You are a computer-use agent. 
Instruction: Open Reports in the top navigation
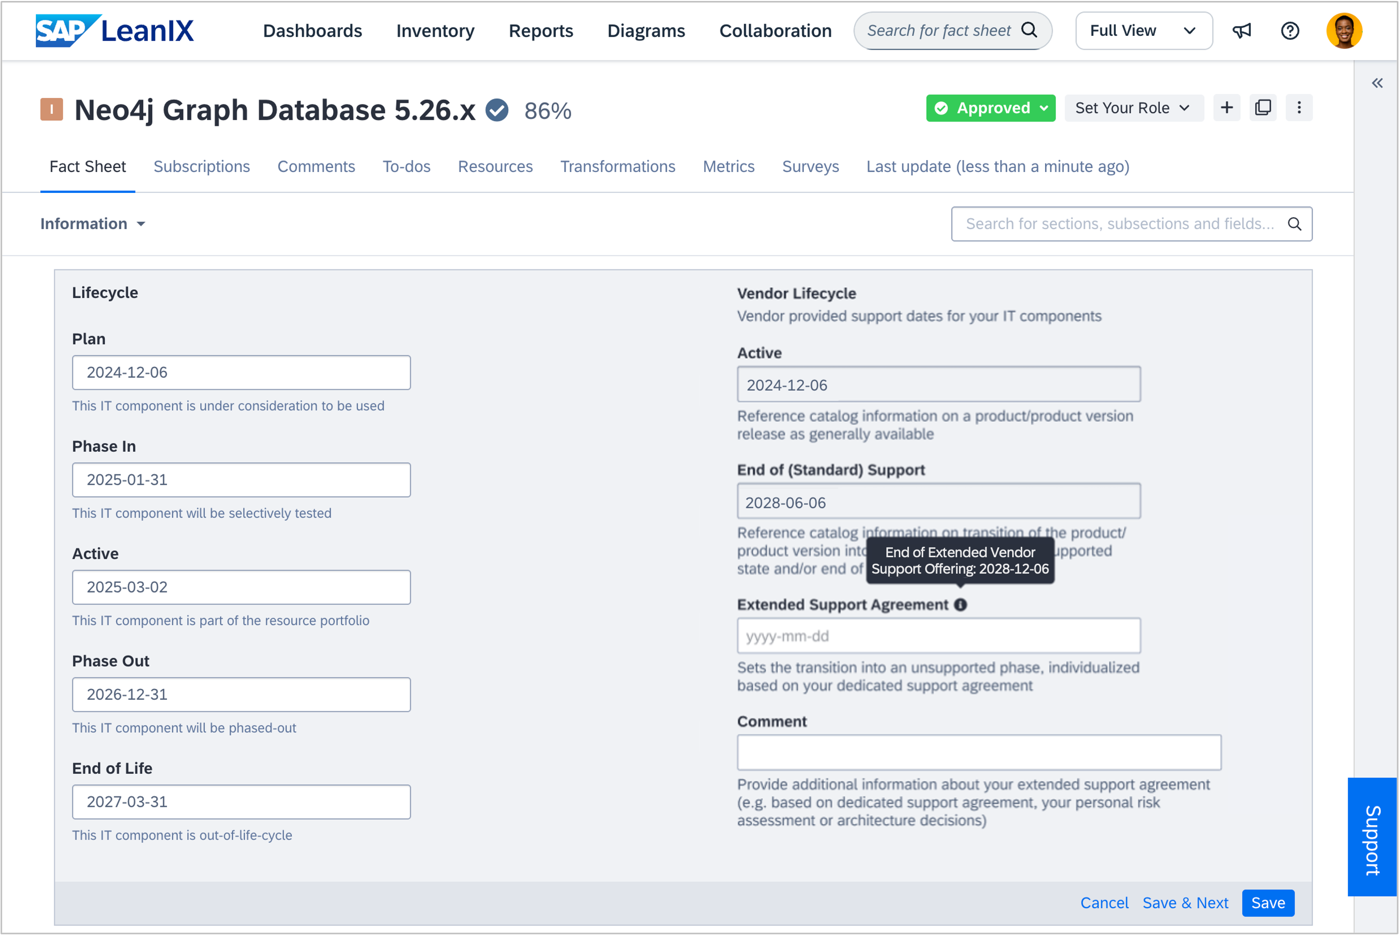click(541, 30)
